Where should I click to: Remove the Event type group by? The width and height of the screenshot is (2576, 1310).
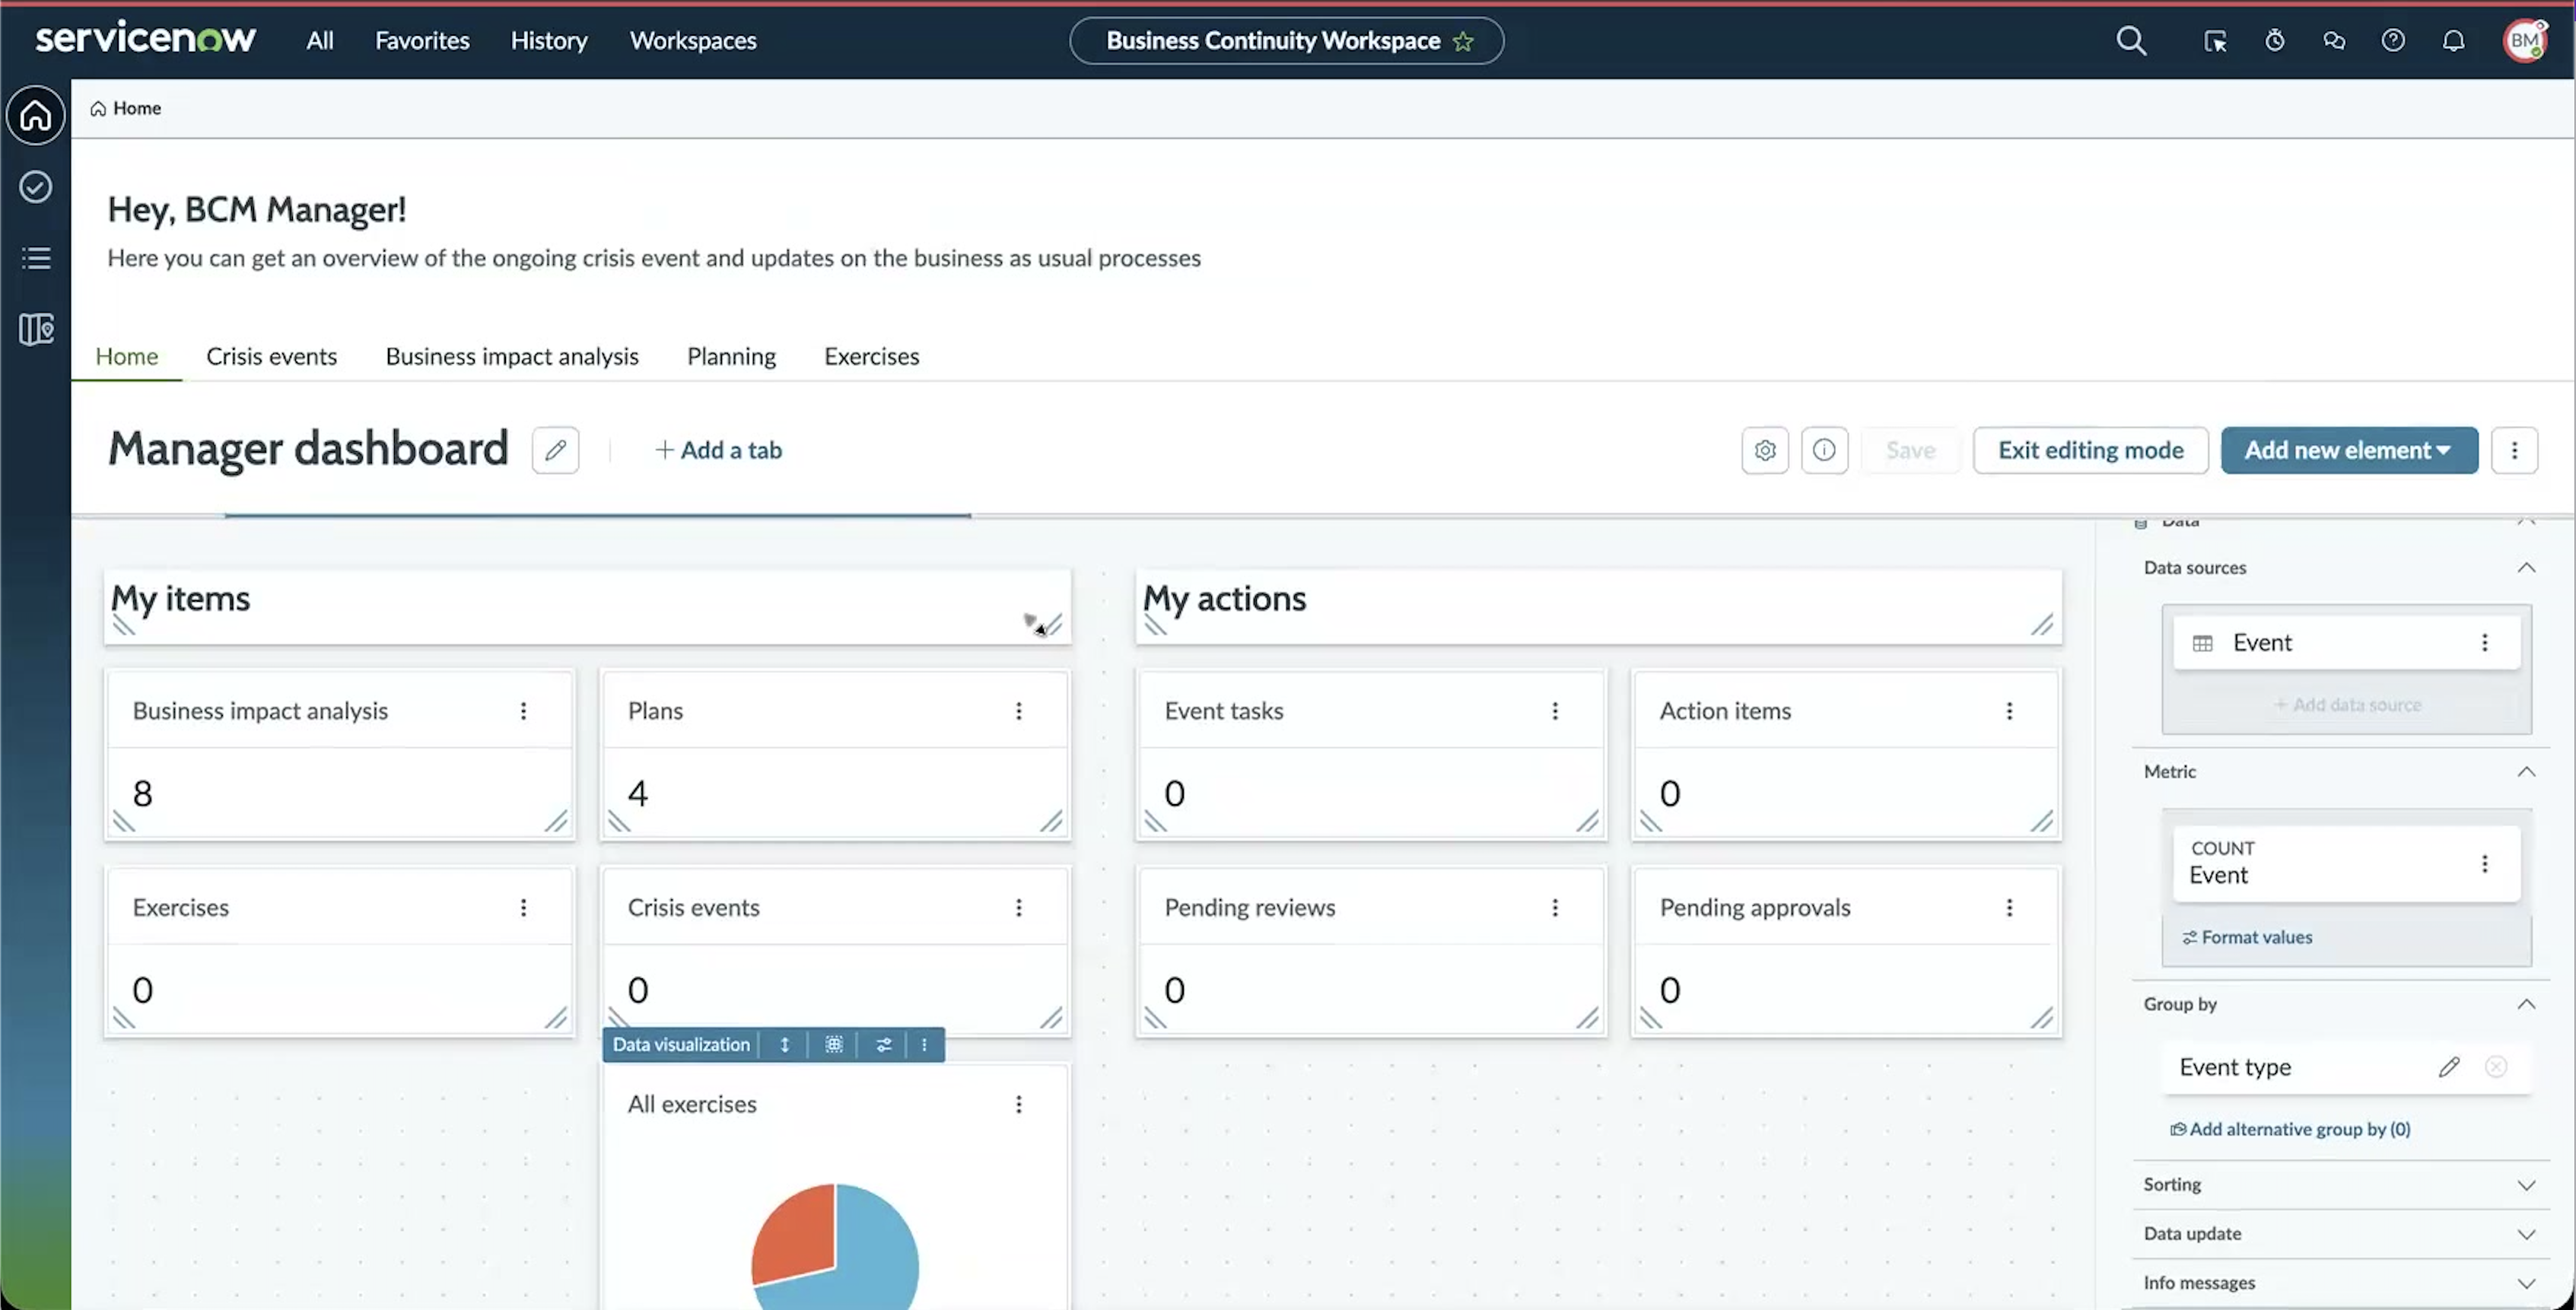pyautogui.click(x=2496, y=1067)
